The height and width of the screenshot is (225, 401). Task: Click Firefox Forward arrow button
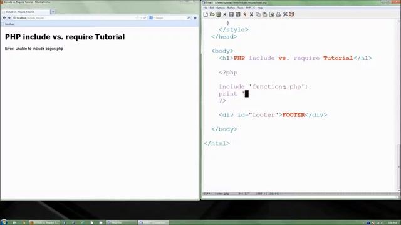tap(9, 18)
